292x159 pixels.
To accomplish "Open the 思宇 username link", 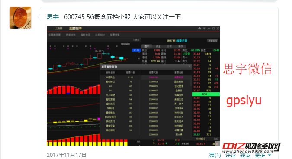I will point(53,17).
